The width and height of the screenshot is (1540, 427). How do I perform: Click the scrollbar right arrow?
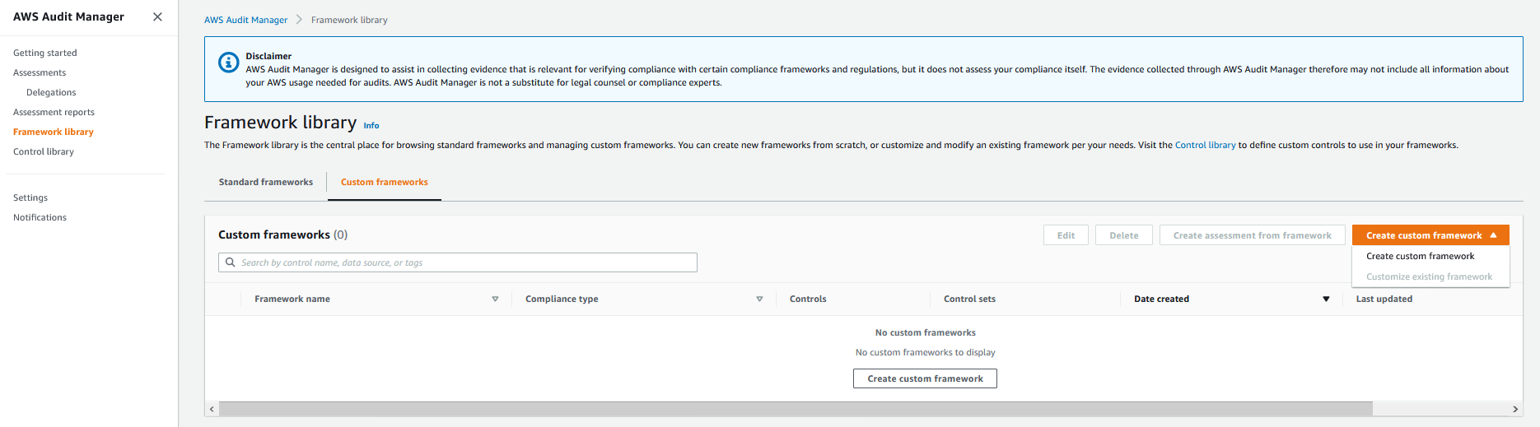click(1515, 409)
